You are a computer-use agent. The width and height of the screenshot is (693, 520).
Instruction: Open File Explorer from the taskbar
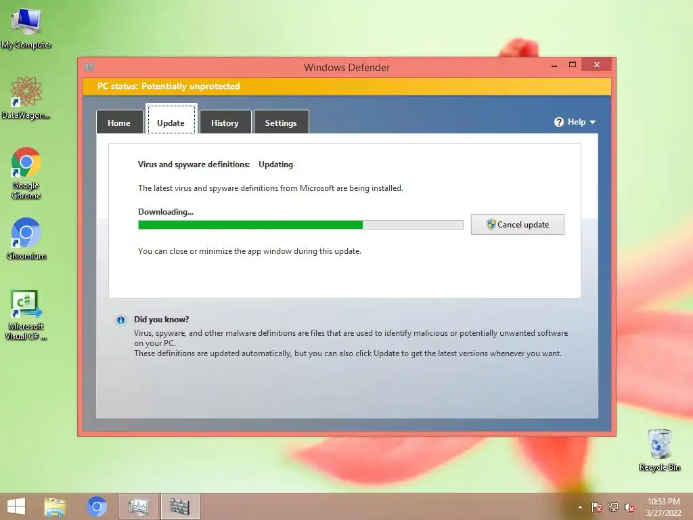(55, 506)
